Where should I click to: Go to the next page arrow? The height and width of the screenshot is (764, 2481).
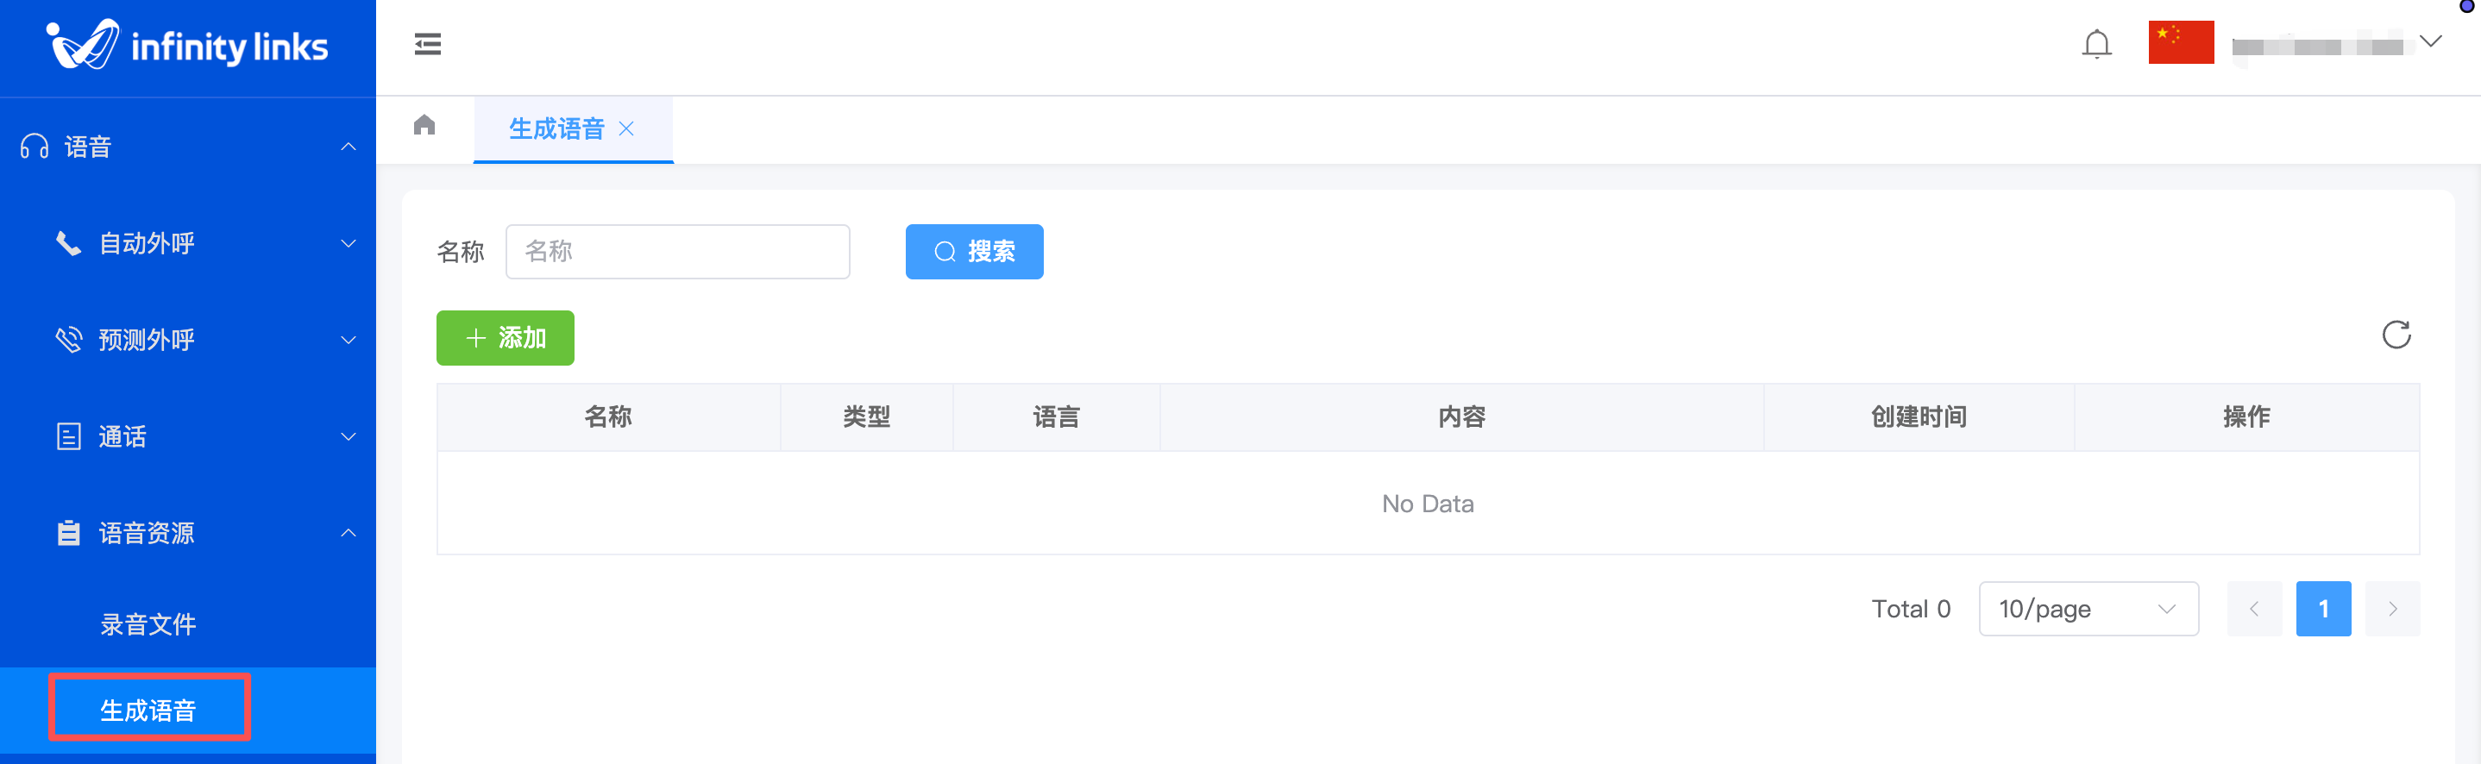tap(2391, 609)
